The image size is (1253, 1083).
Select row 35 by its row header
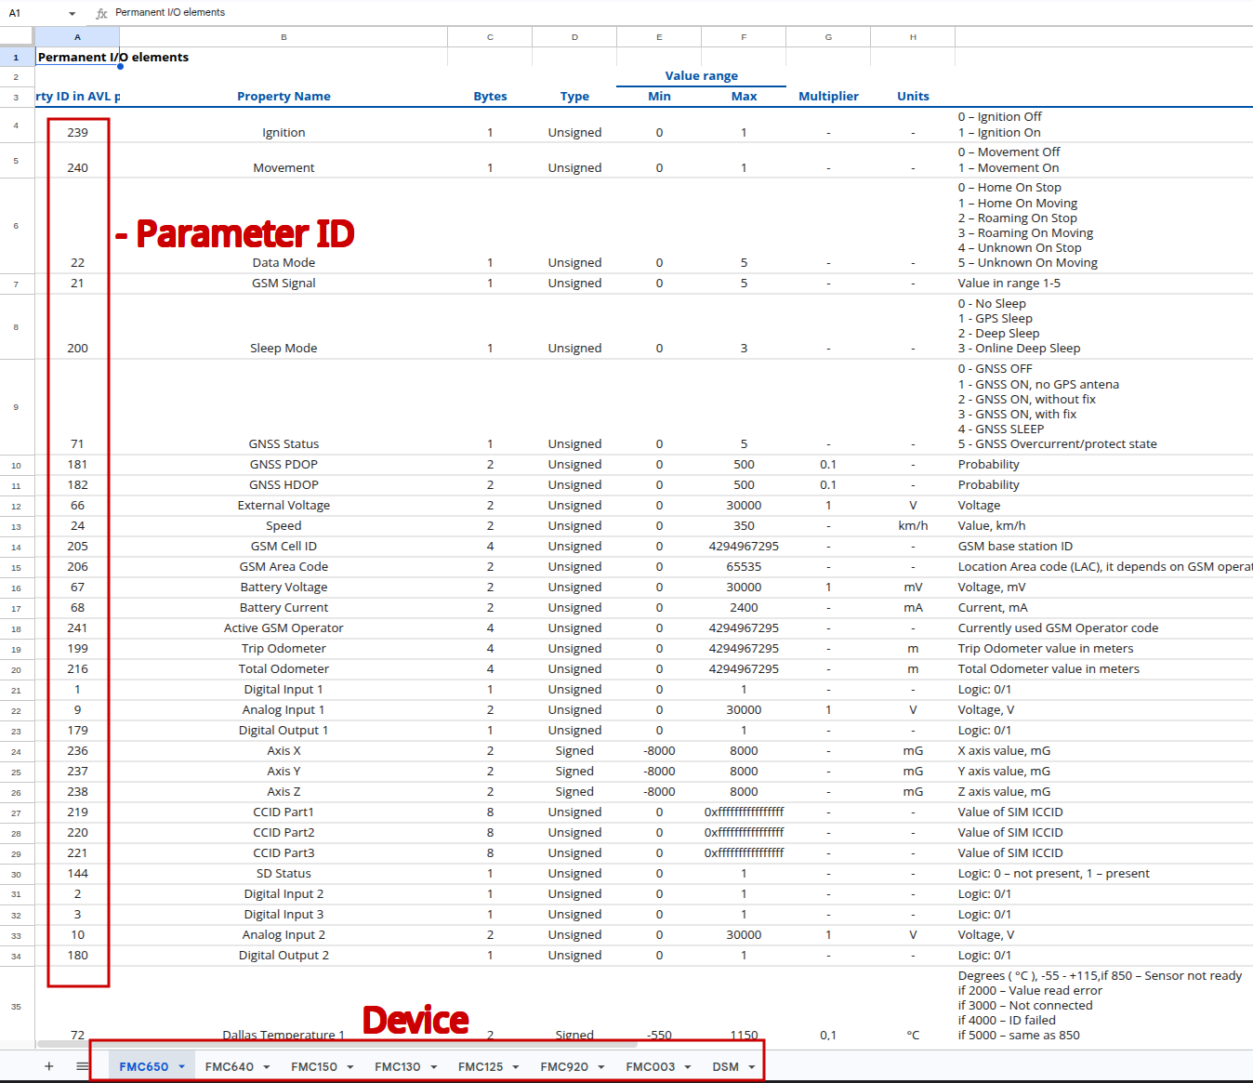(17, 1007)
